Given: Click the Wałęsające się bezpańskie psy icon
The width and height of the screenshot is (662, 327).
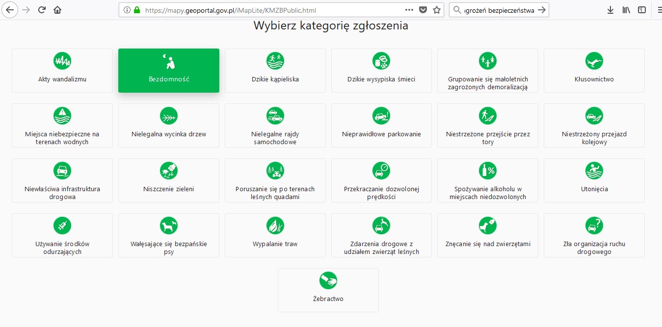Looking at the screenshot, I should [169, 226].
